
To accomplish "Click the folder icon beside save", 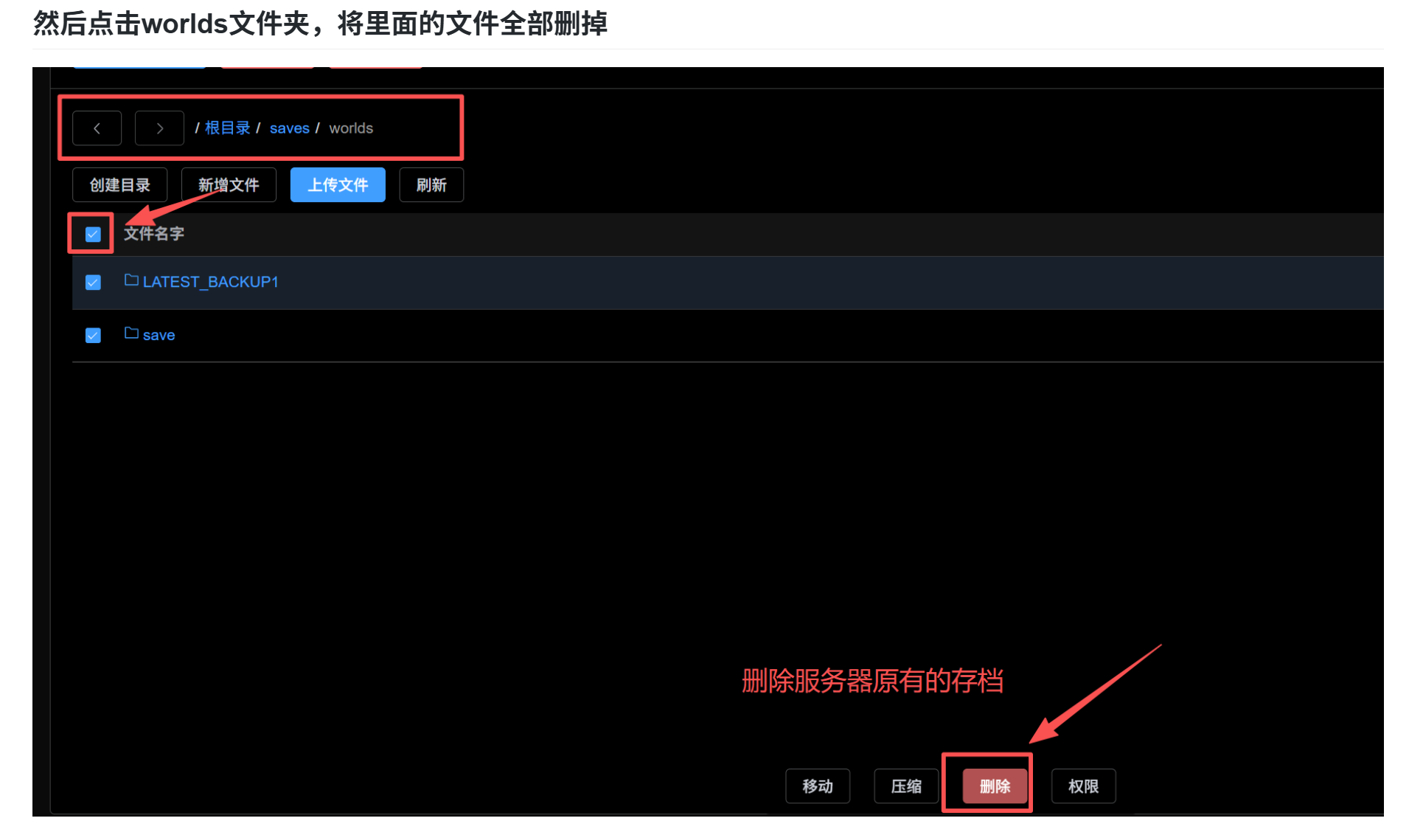I will [131, 333].
